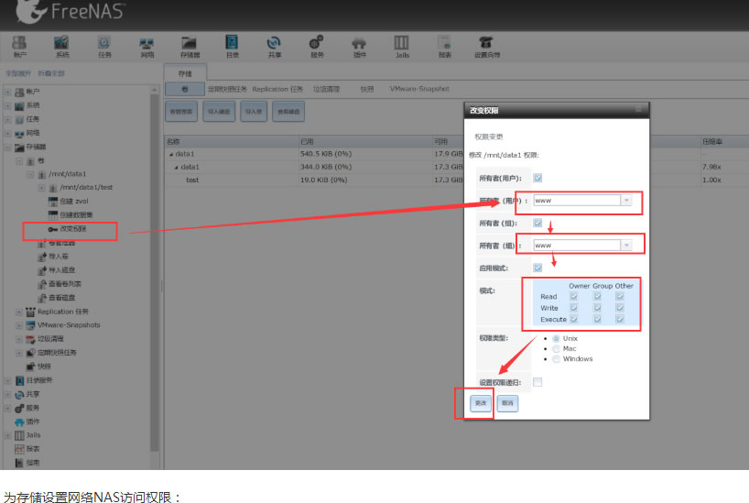Select the Mac permission type radio

click(x=556, y=349)
